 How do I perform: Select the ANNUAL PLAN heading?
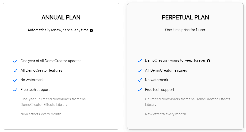(61, 17)
